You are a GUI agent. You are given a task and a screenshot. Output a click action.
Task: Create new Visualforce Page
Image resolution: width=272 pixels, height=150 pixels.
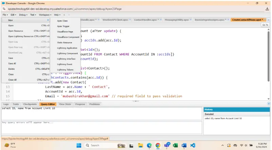click(66, 32)
